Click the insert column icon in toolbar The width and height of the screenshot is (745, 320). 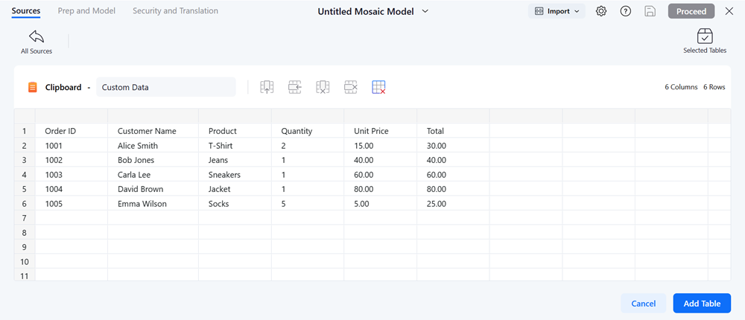pos(267,87)
